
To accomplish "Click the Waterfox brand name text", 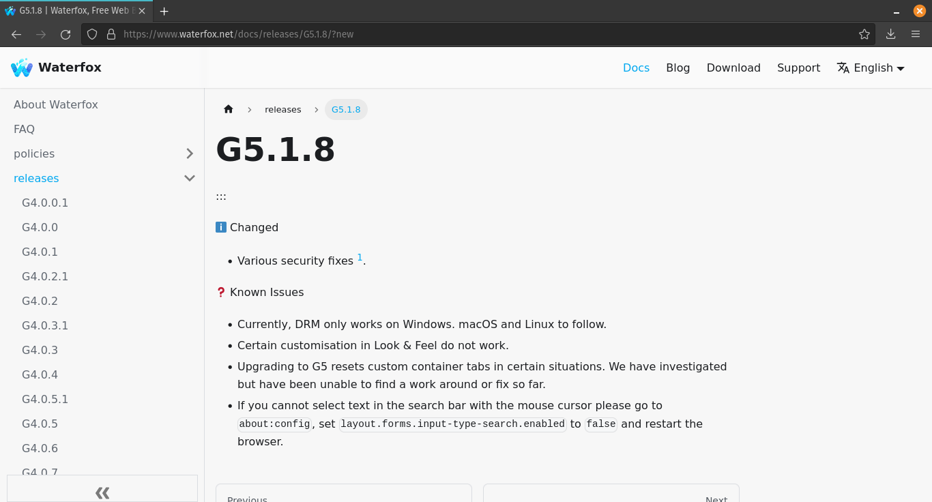I will point(70,68).
